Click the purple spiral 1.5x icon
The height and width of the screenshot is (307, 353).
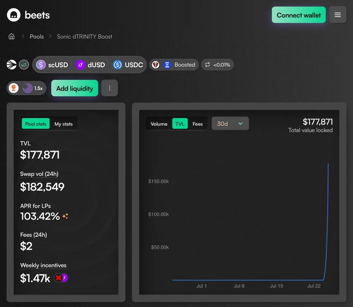[28, 88]
